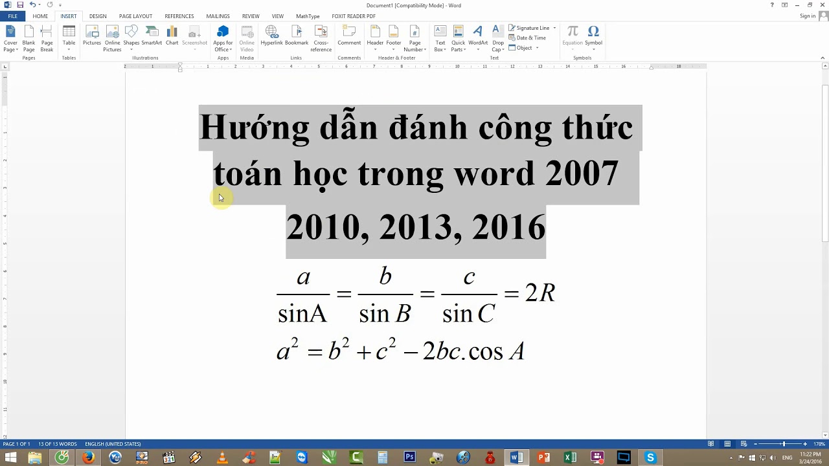Screen dimensions: 829x466
Task: Open the Quick Parts menu
Action: pos(458,39)
